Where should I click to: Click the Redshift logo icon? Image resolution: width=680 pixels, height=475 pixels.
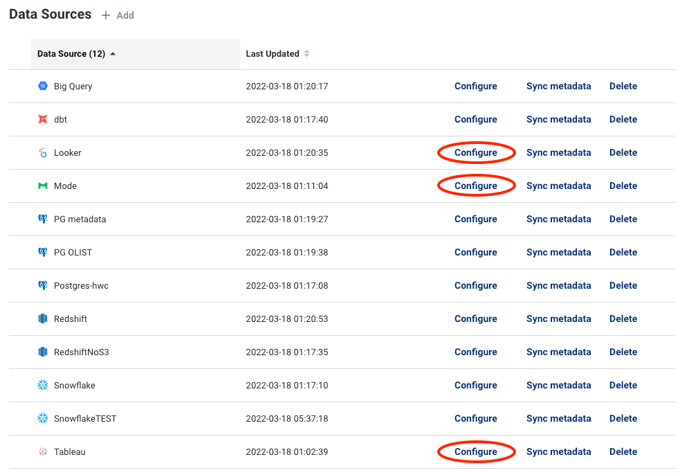pos(43,319)
